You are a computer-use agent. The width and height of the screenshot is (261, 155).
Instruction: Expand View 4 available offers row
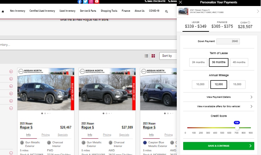point(218,107)
